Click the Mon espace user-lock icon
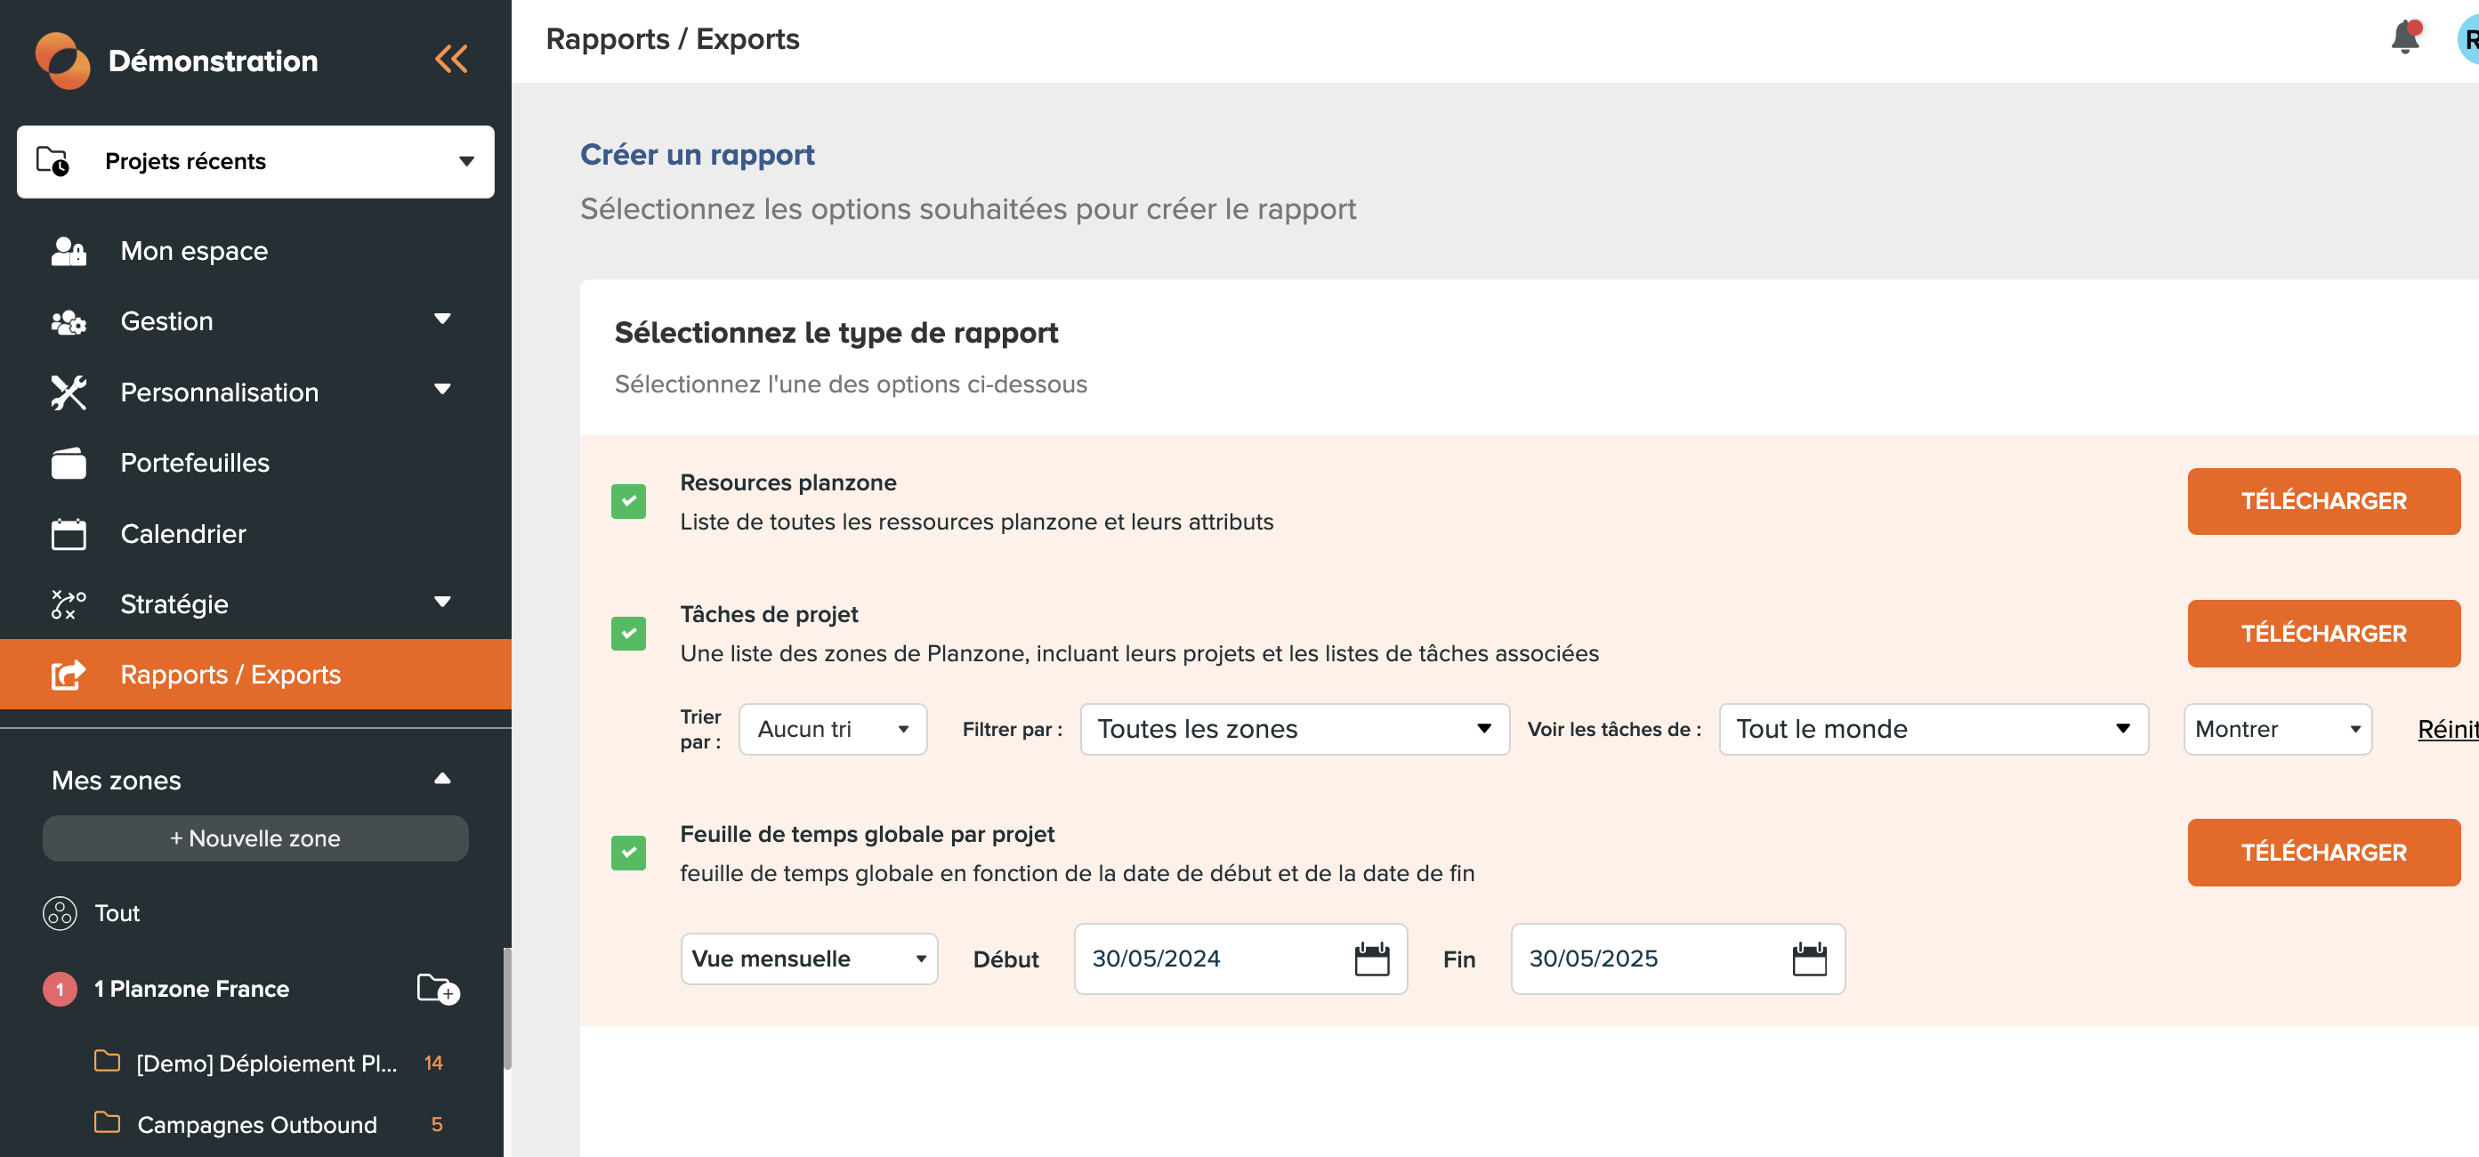 point(69,251)
